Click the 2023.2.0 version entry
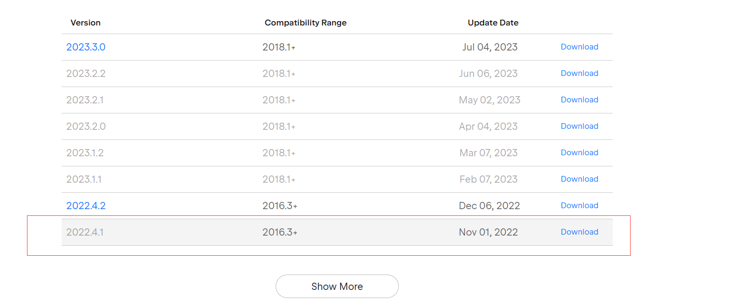Viewport: 751px width, 300px height. coord(86,126)
